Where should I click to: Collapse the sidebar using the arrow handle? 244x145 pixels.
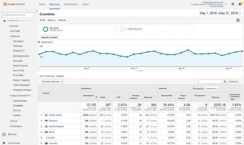(x=37, y=11)
